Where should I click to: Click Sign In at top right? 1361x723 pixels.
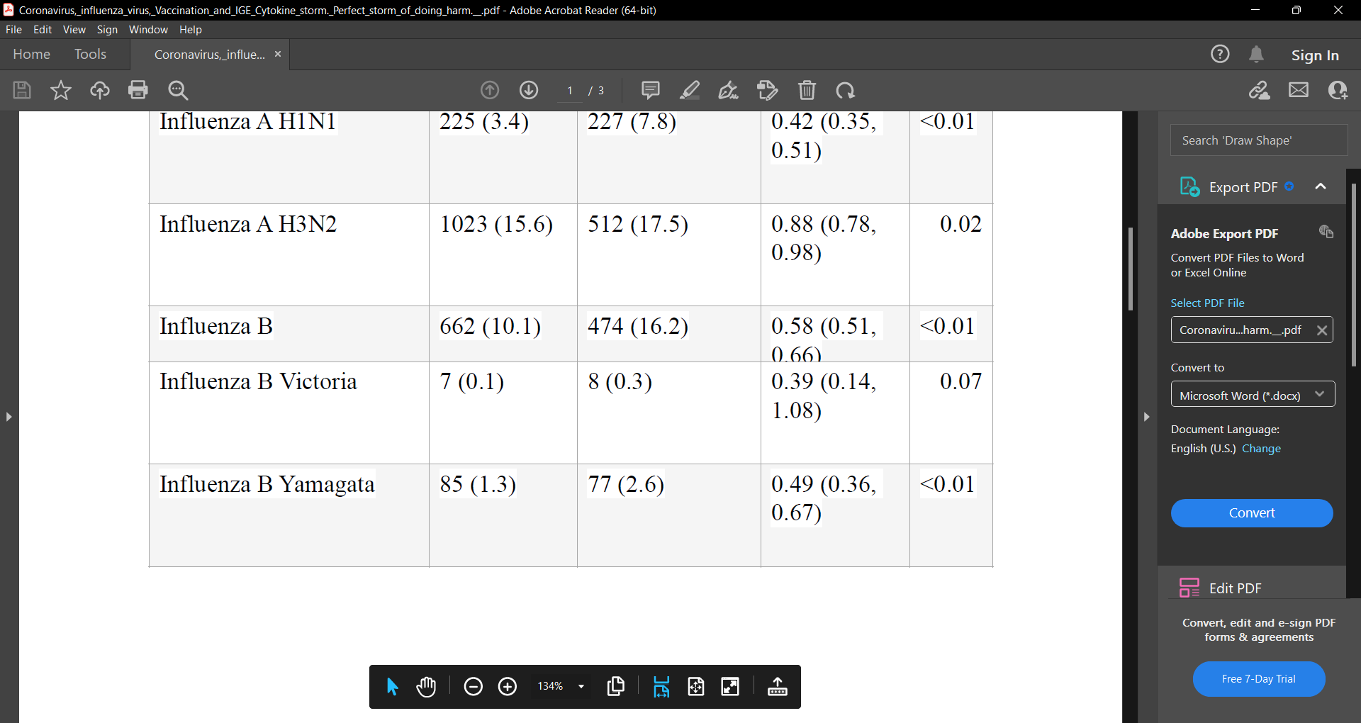(x=1315, y=55)
